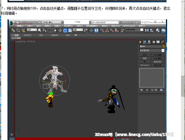Open the workspace selector dropdown
The width and height of the screenshot is (185, 140).
[52, 22]
